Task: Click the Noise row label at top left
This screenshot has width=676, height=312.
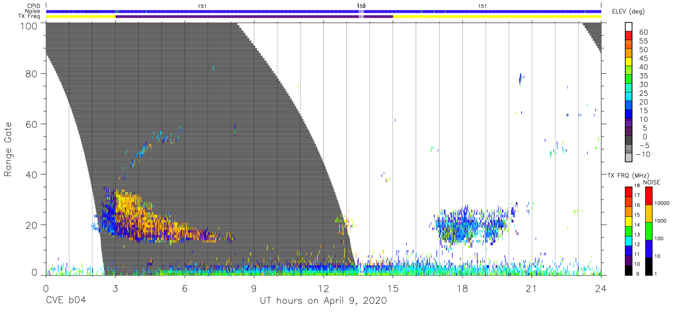Action: (33, 11)
